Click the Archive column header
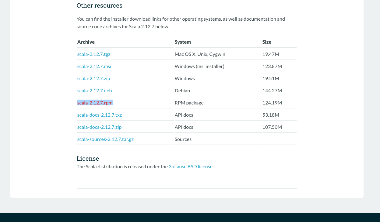This screenshot has height=222, width=380. click(x=86, y=42)
